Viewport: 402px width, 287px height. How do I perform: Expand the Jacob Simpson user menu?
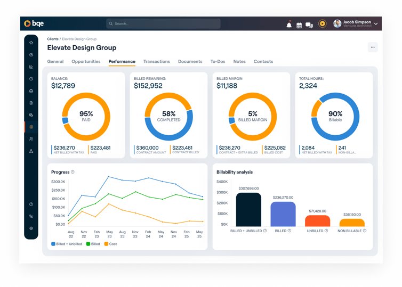[355, 23]
